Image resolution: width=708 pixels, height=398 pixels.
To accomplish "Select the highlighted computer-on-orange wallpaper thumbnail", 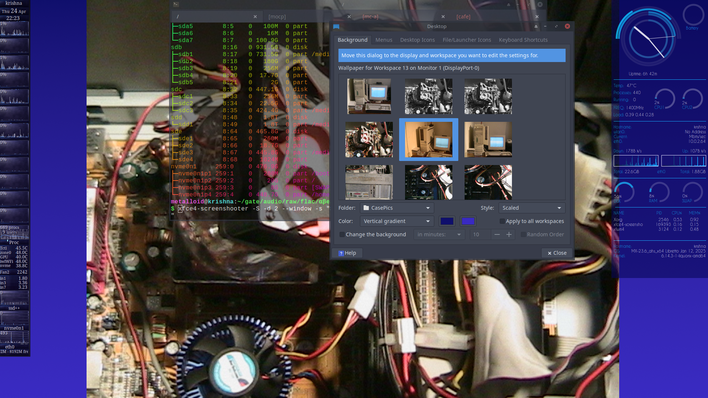I will 429,140.
